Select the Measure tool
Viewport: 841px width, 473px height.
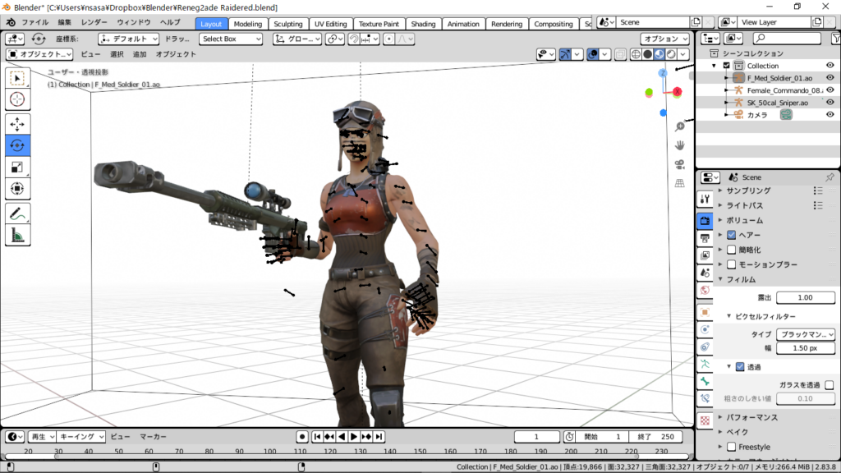tap(18, 236)
